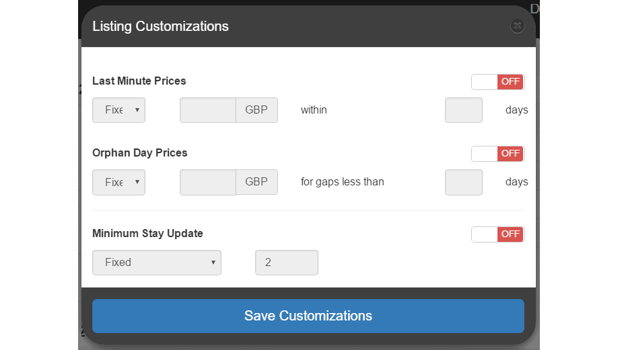622x350 pixels.
Task: Toggle the Last Minute Prices switch
Action: pyautogui.click(x=497, y=82)
